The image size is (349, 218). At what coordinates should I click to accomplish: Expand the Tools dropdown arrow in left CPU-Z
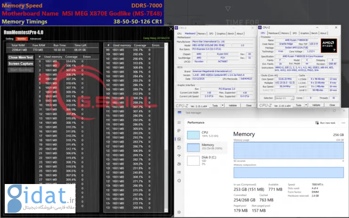click(223, 106)
